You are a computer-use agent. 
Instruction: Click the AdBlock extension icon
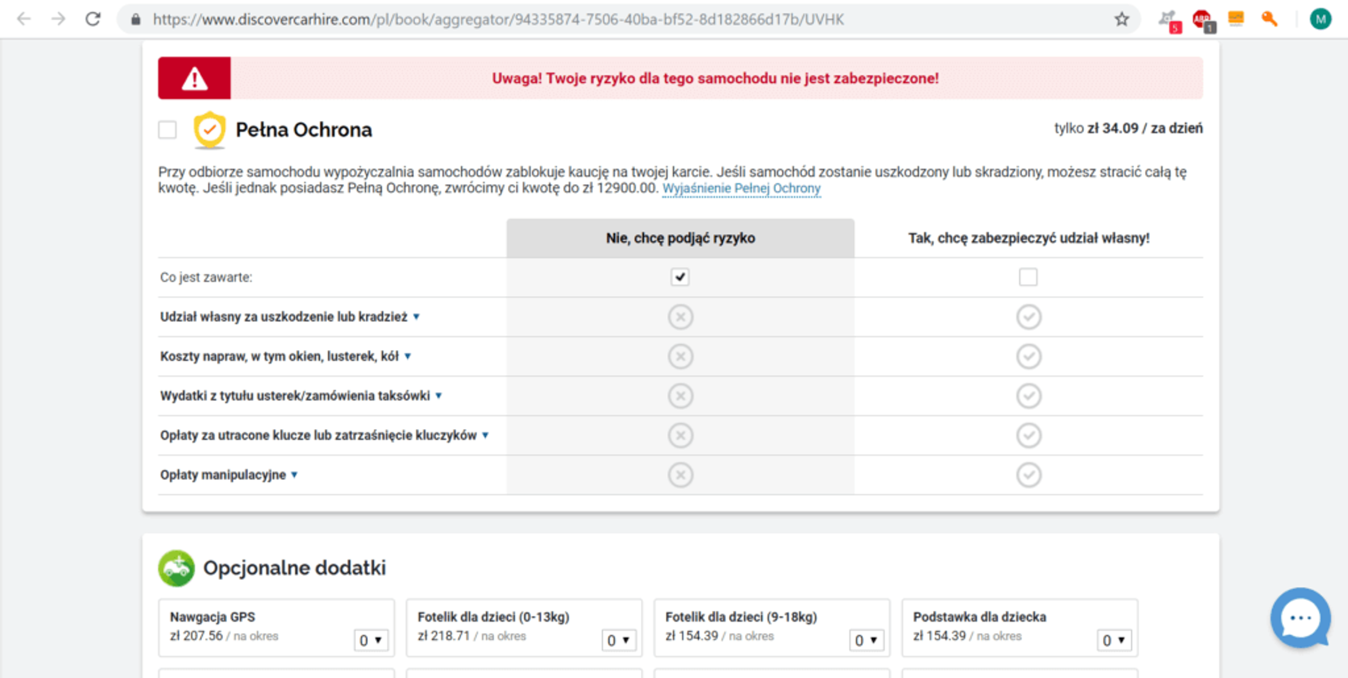(1202, 19)
